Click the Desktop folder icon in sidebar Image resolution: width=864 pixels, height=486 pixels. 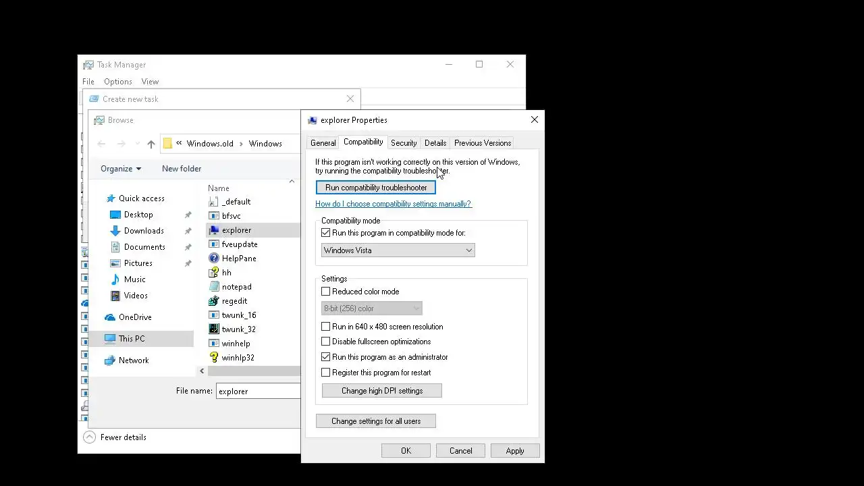[115, 215]
